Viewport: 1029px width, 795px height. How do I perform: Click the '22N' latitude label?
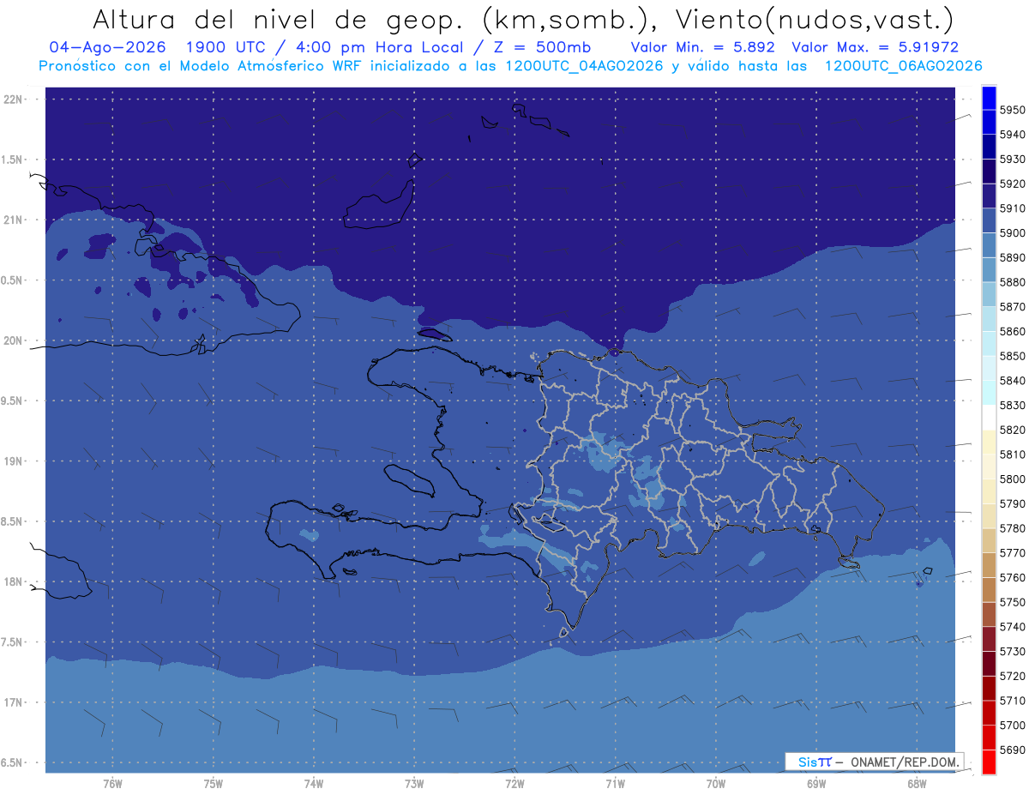14,99
